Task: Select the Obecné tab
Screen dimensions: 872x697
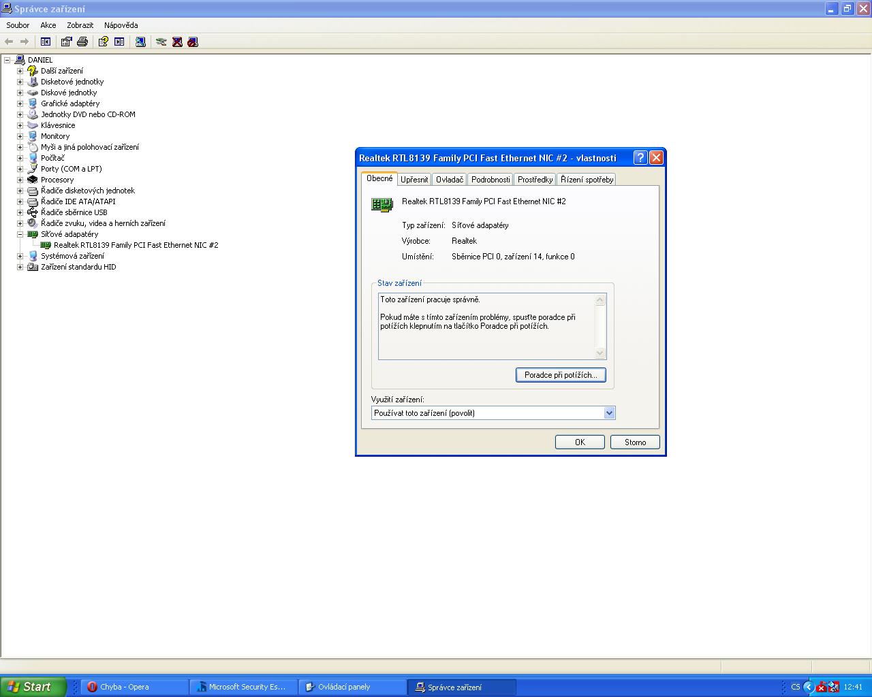Action: [x=379, y=178]
